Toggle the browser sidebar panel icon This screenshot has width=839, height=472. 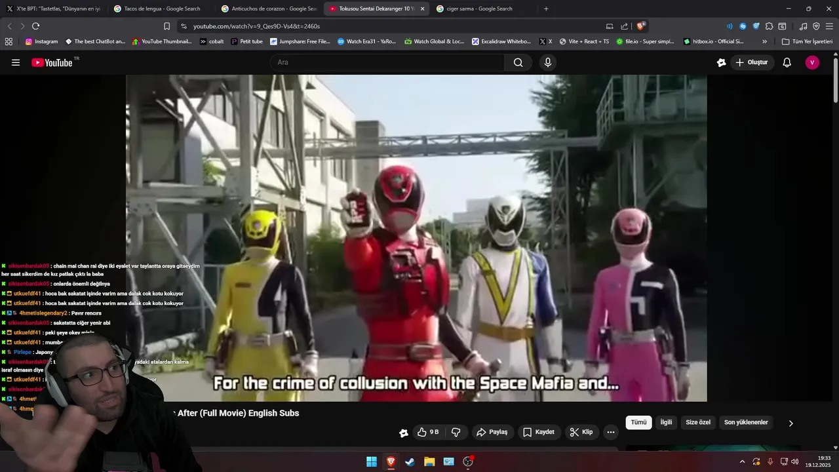tap(782, 26)
